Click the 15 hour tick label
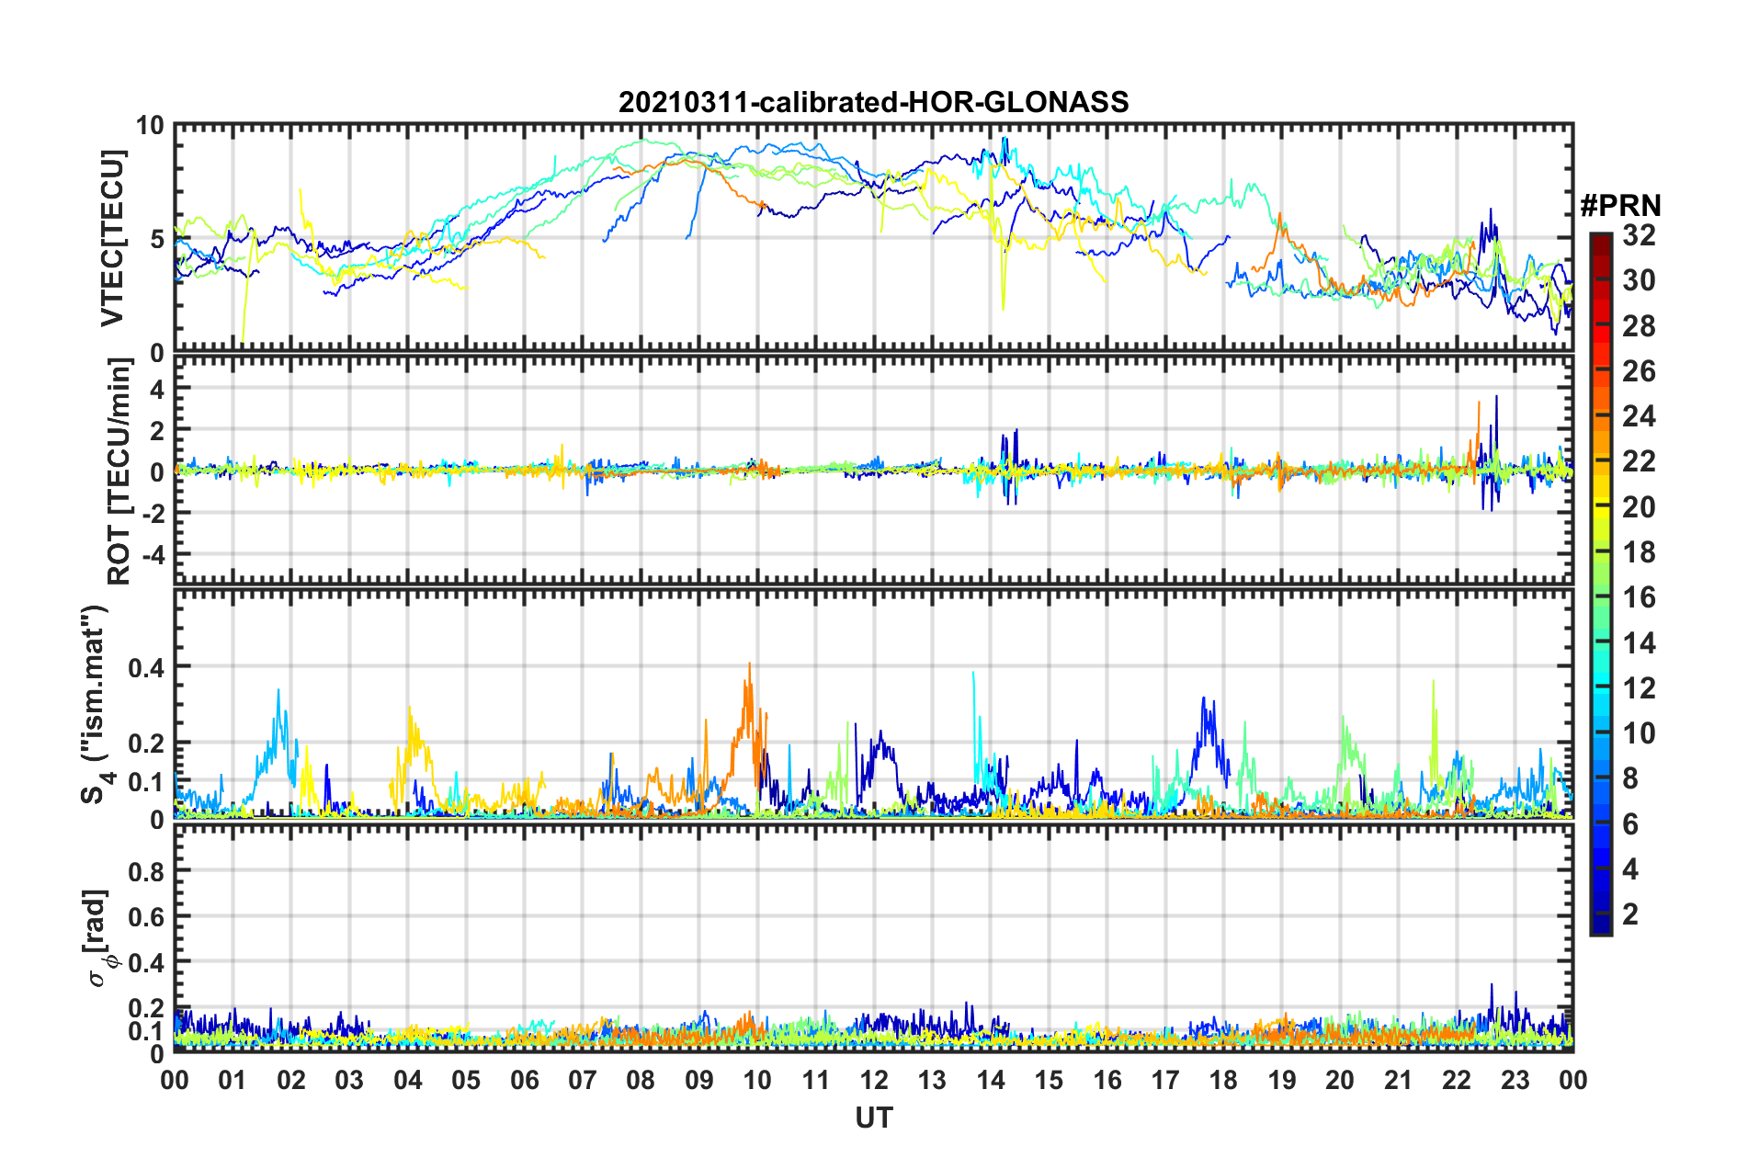1748x1169 pixels. 1049,1080
